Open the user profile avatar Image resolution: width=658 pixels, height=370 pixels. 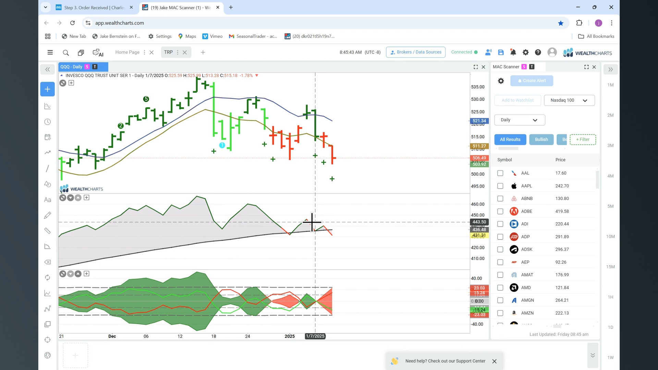[552, 52]
